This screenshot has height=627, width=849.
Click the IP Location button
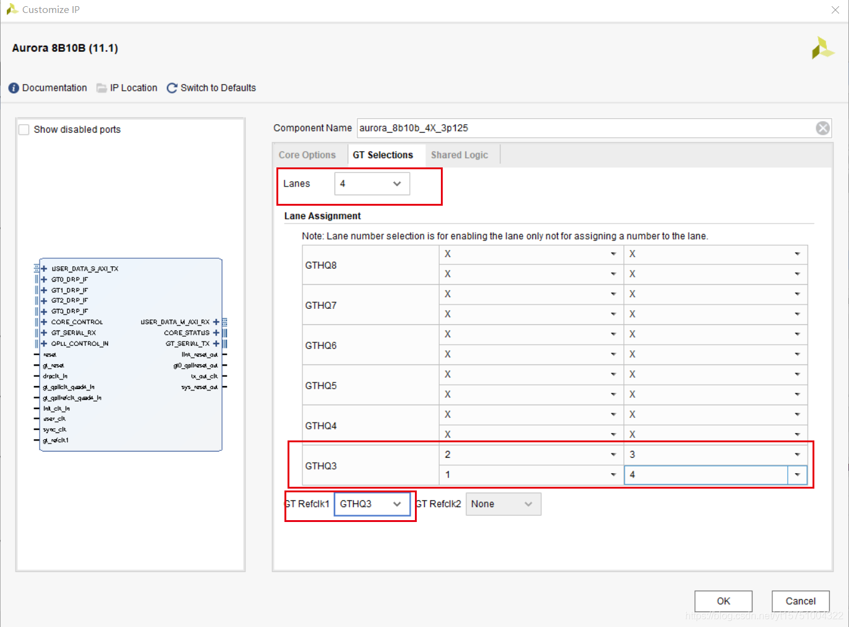127,88
